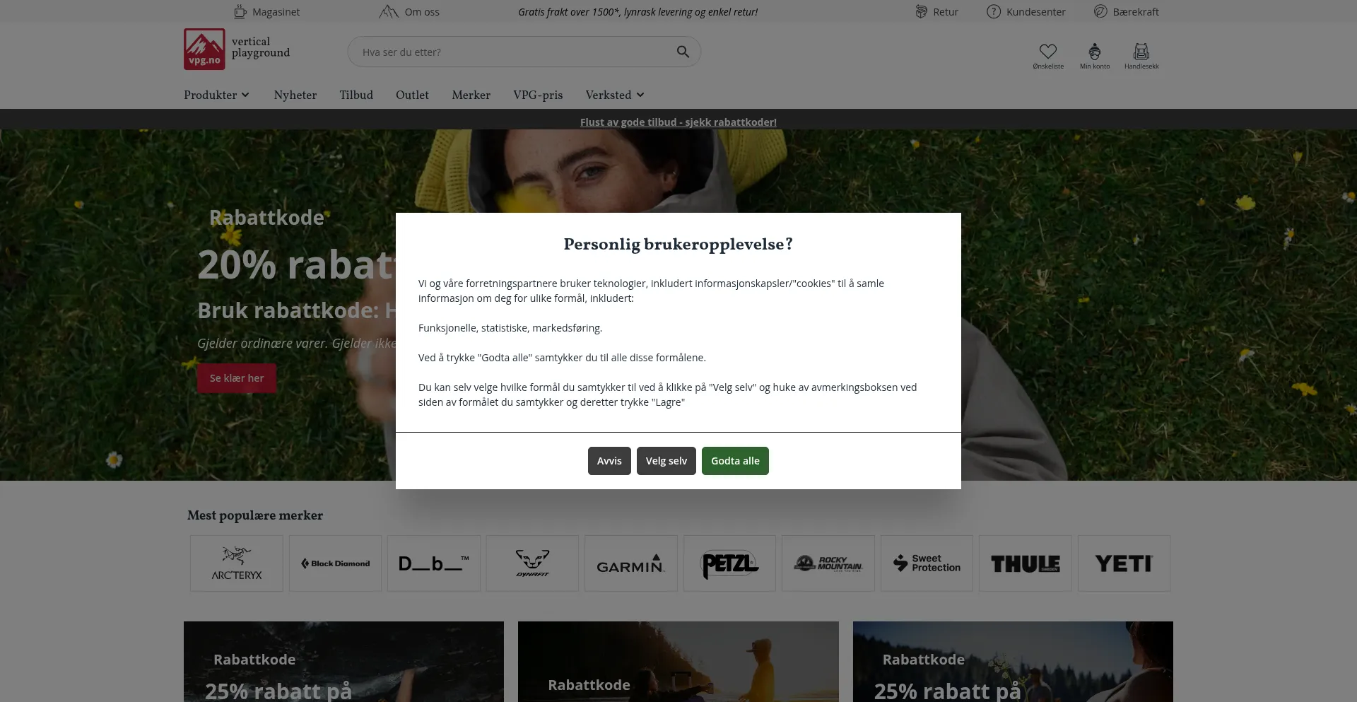1357x702 pixels.
Task: Open the Tilbud menu item
Action: click(356, 95)
